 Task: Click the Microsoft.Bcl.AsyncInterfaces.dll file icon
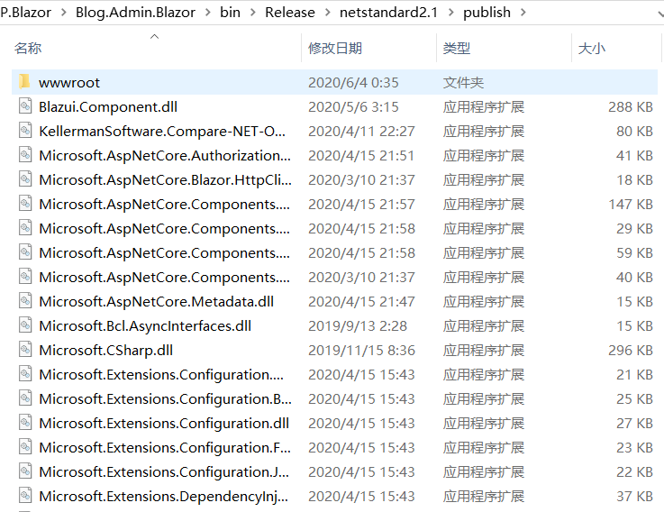click(25, 325)
